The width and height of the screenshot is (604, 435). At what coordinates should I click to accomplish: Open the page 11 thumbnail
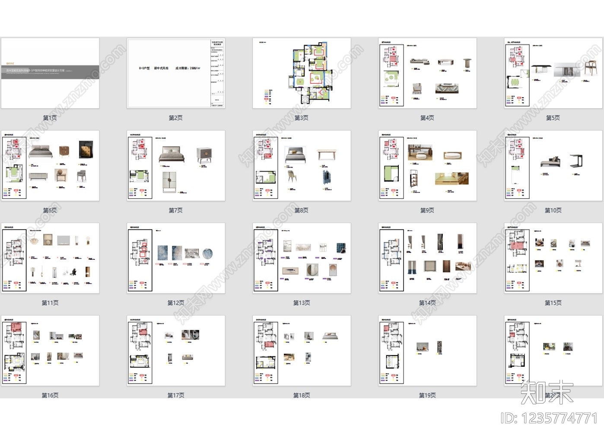coord(50,258)
